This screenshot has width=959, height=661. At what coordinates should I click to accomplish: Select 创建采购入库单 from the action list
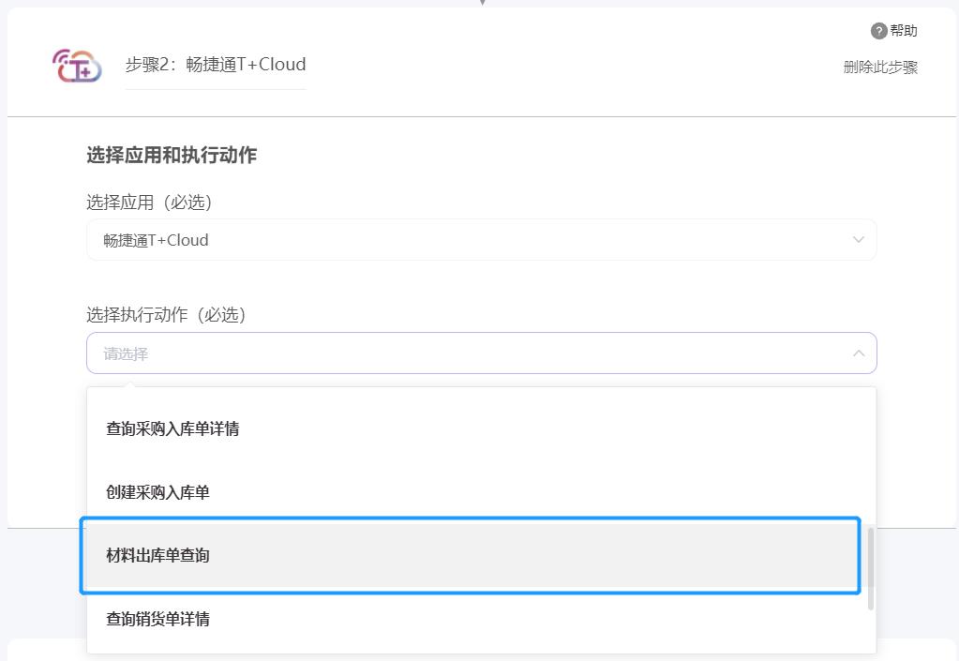[x=157, y=491]
